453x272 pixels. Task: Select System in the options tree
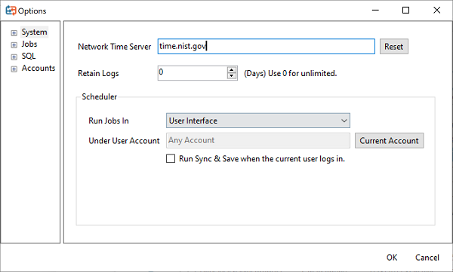click(35, 32)
